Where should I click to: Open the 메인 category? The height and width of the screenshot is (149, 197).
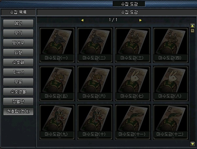(x=18, y=23)
